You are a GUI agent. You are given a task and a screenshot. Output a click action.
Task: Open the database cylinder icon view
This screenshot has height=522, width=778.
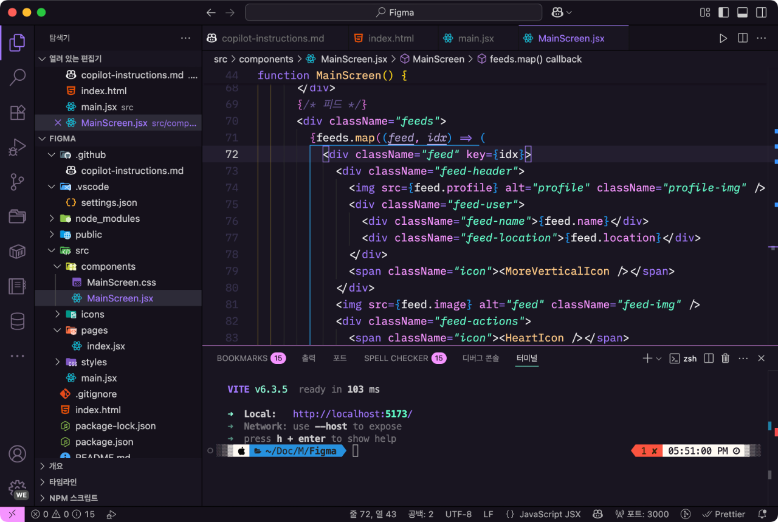[17, 321]
